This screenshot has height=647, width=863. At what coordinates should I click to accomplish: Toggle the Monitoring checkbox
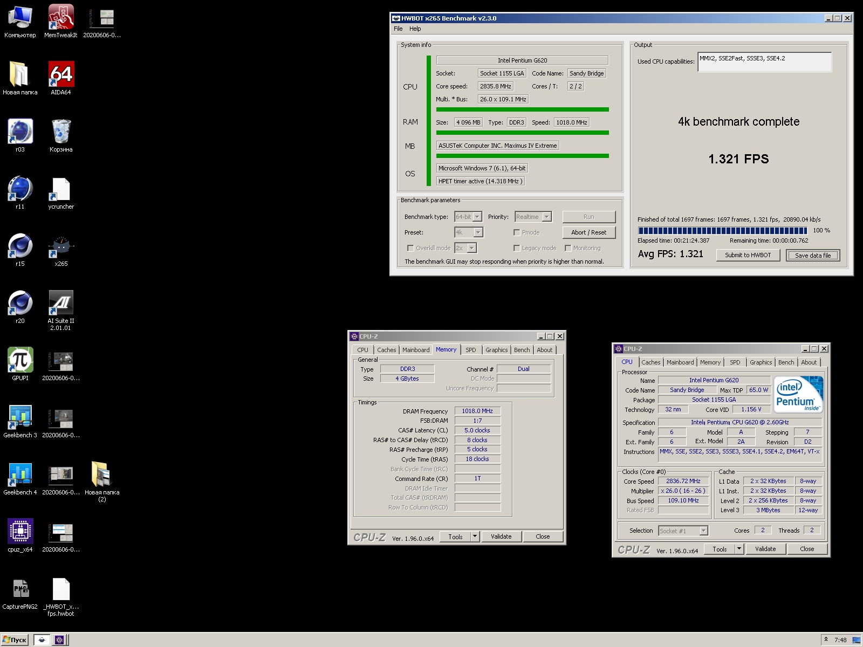pos(568,248)
